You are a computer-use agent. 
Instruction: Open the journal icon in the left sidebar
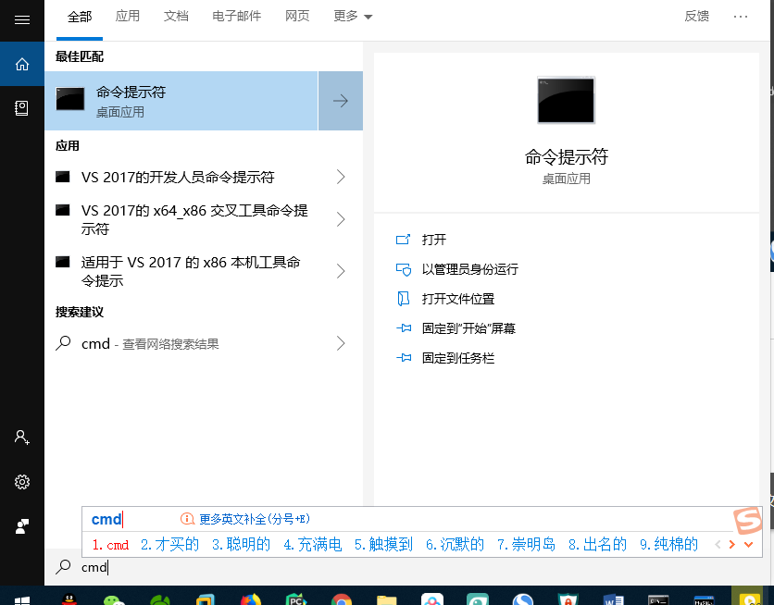pos(21,107)
